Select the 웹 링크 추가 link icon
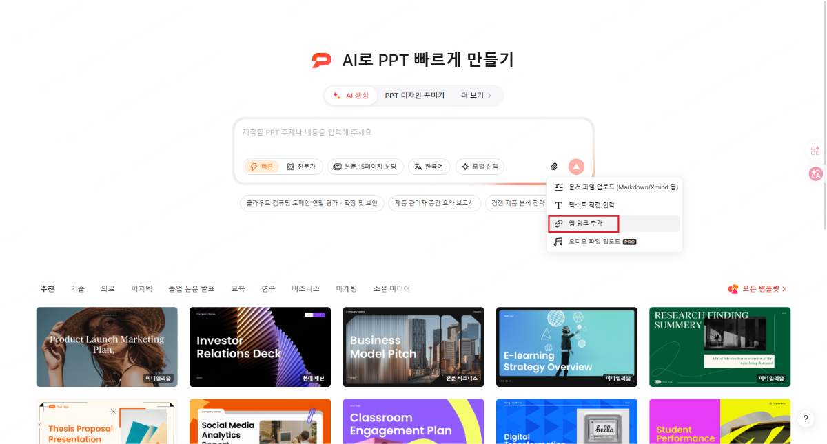Screen dimensions: 827x444 click(558, 223)
